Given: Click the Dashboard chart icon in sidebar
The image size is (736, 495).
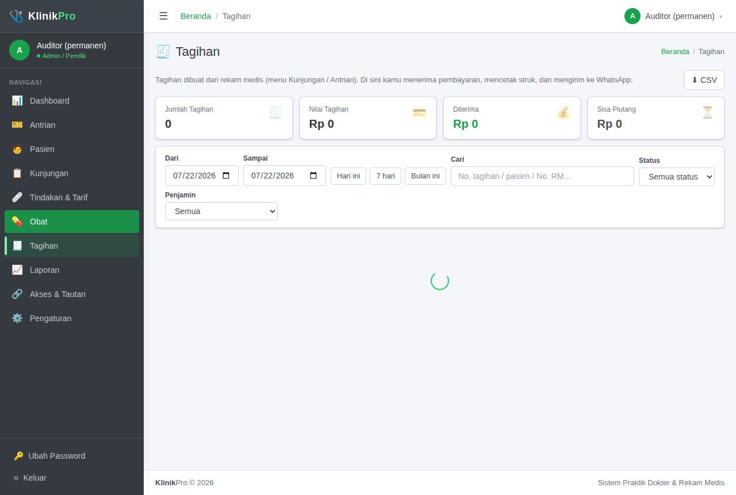Looking at the screenshot, I should [17, 101].
